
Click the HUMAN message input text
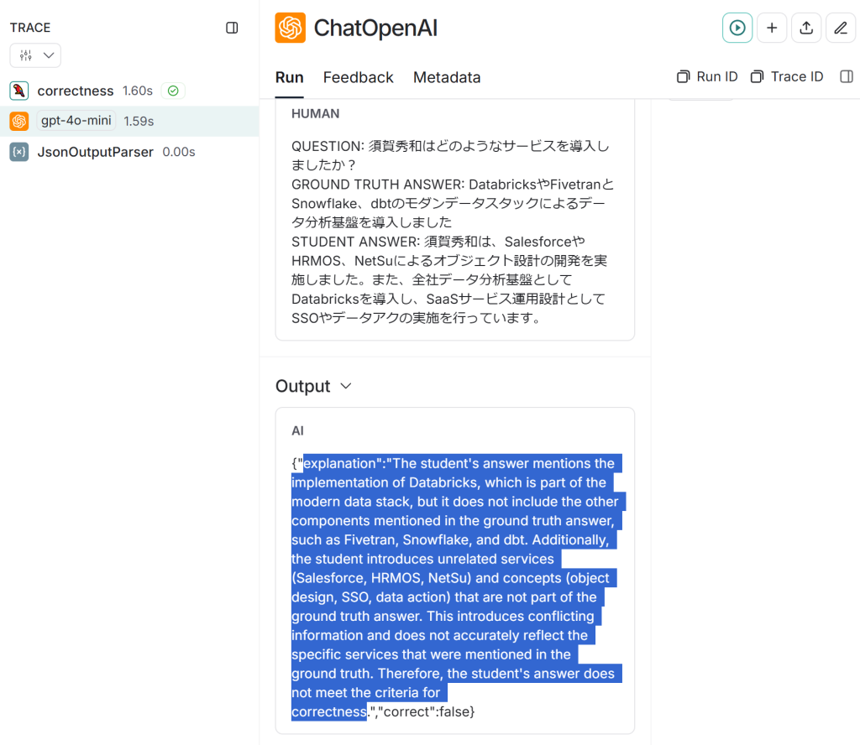pyautogui.click(x=453, y=232)
